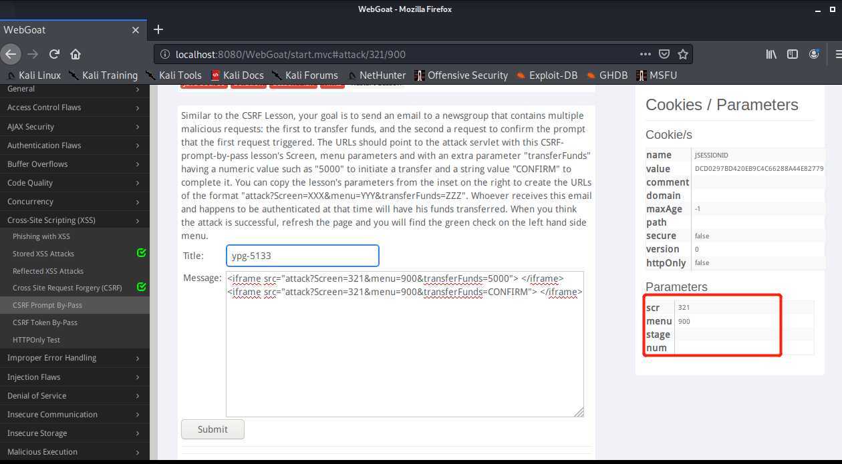Screen dimensions: 842x464
Task: Collapse Cross-Site Scripting (XSS) category
Action: coord(75,220)
